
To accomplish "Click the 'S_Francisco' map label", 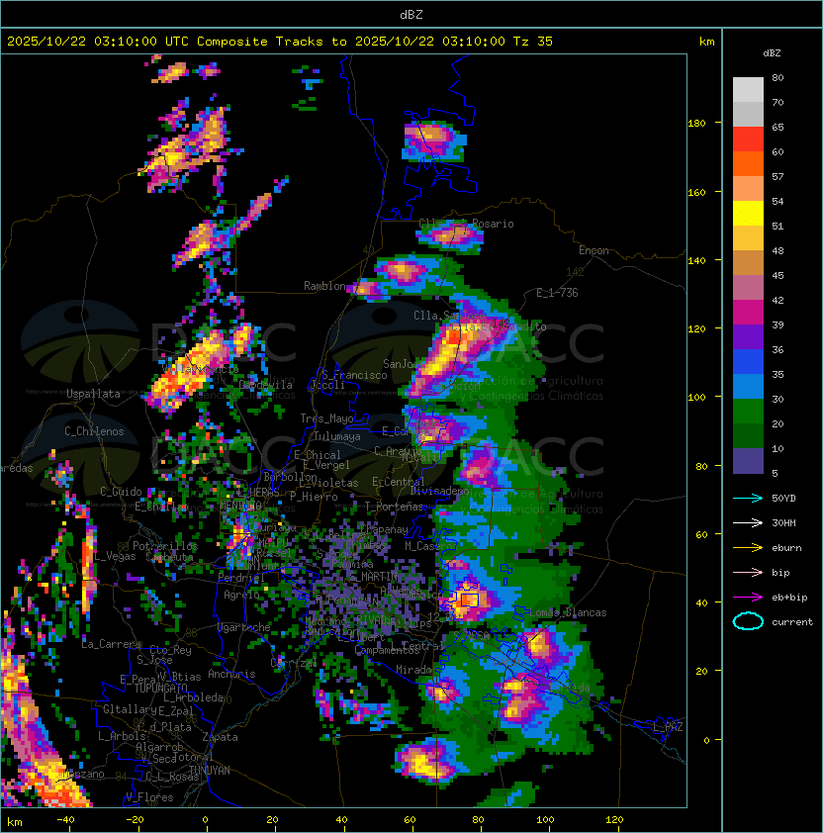I will (354, 375).
